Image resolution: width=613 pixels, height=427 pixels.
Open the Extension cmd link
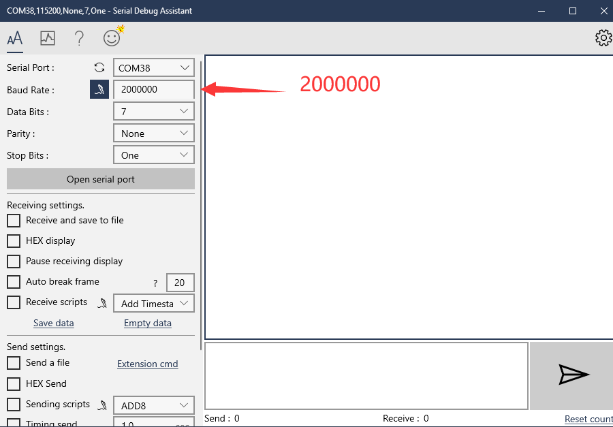[148, 364]
